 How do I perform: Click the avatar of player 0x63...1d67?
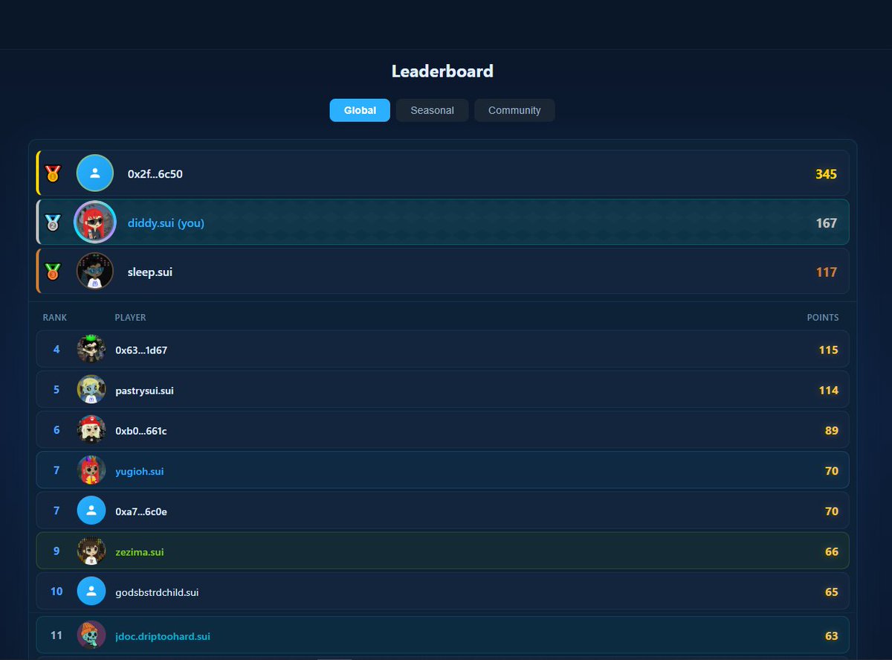pos(91,350)
